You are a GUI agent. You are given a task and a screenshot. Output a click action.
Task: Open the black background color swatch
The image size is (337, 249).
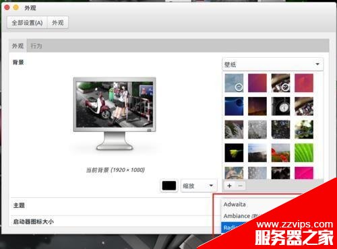pos(169,186)
